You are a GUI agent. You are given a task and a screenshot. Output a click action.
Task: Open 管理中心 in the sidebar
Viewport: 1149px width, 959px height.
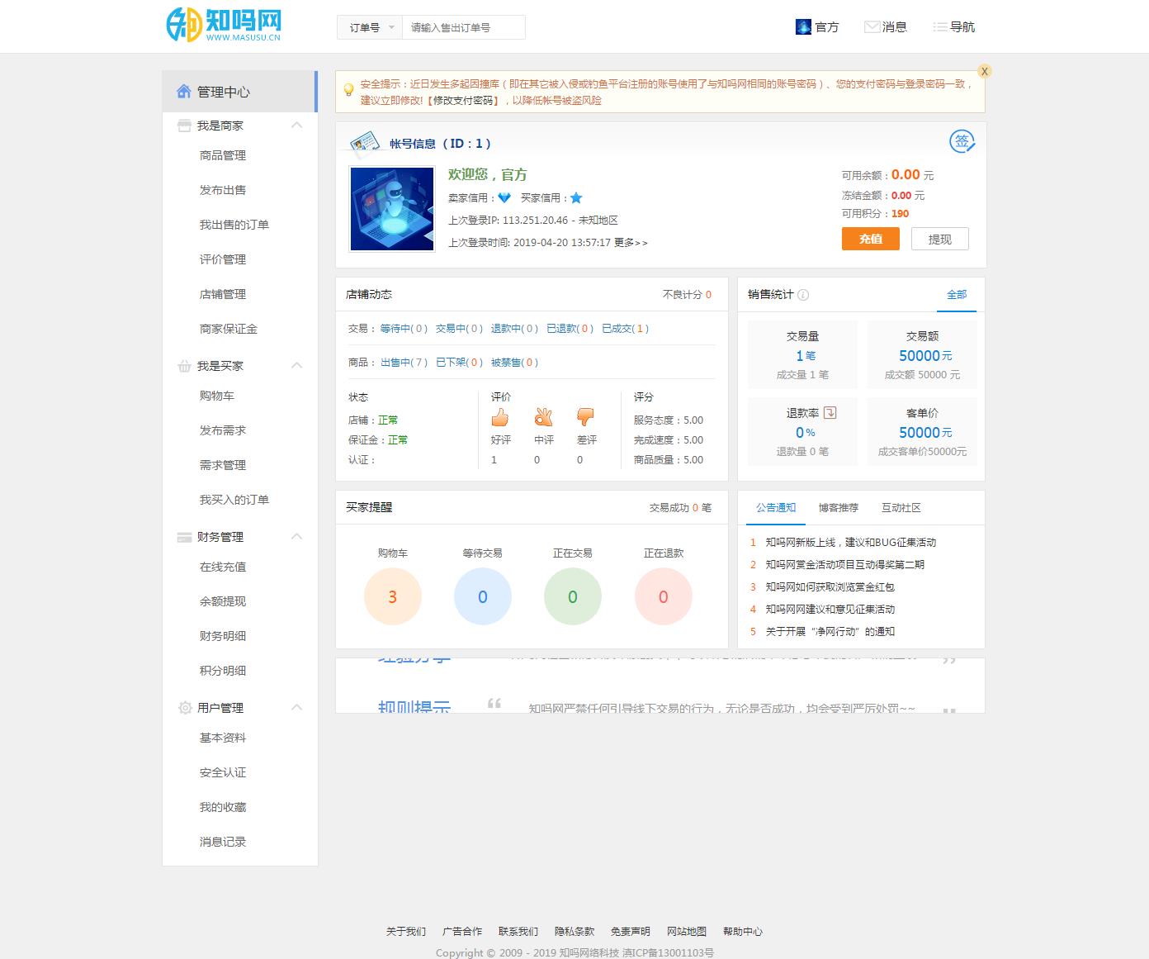coord(239,92)
